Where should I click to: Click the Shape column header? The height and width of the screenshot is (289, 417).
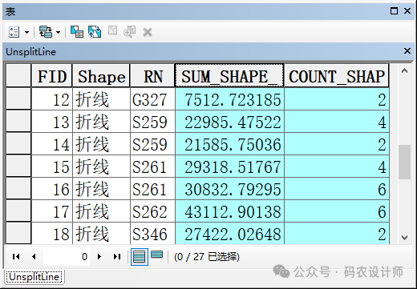(101, 76)
